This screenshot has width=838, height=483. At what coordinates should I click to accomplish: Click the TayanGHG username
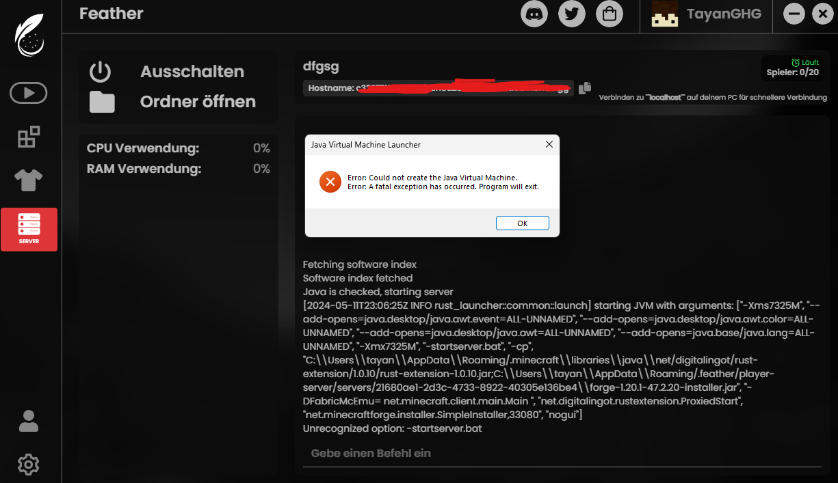[x=724, y=14]
